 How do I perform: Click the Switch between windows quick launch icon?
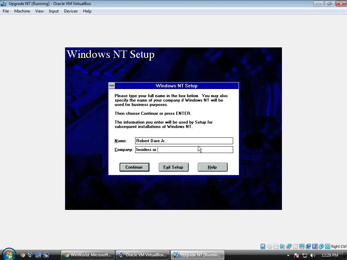[x=46, y=255]
